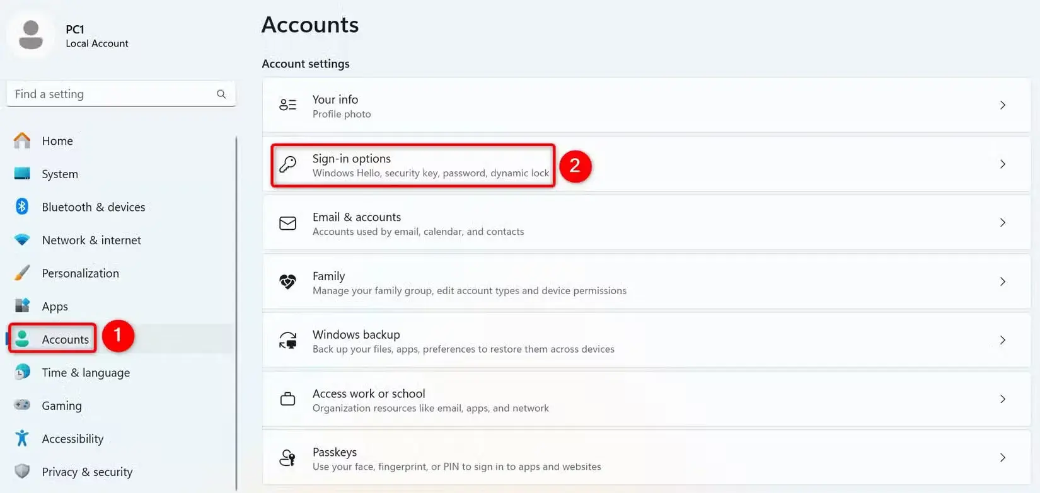This screenshot has width=1040, height=493.
Task: Go to Home in sidebar
Action: pyautogui.click(x=57, y=141)
